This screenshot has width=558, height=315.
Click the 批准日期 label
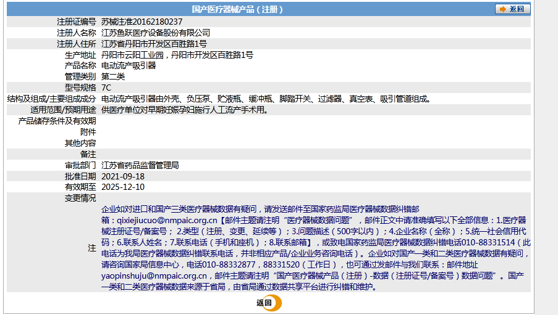[80, 176]
